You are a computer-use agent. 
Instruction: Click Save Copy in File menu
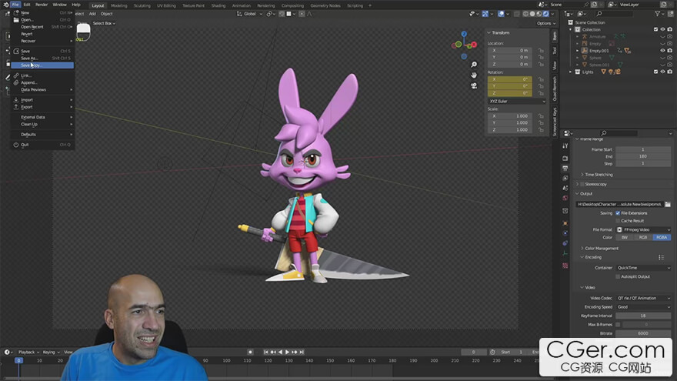(x=42, y=65)
